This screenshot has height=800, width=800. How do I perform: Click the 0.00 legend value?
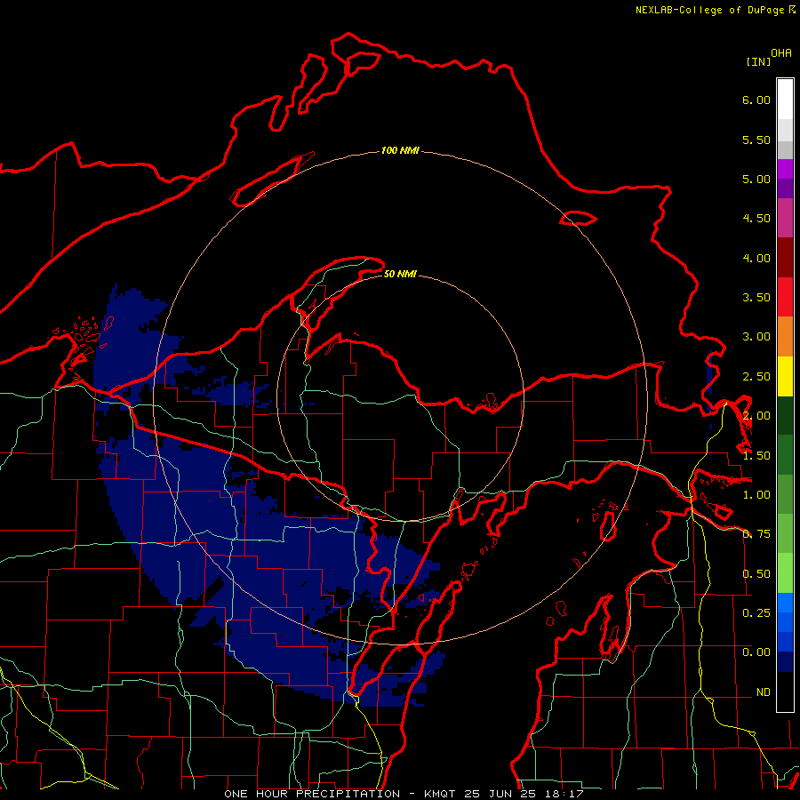pyautogui.click(x=756, y=652)
